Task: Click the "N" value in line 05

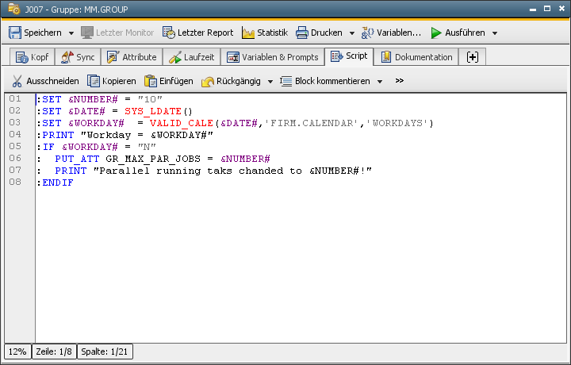Action: [x=147, y=147]
